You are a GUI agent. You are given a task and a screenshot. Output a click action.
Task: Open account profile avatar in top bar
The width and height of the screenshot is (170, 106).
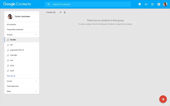click(x=165, y=4)
